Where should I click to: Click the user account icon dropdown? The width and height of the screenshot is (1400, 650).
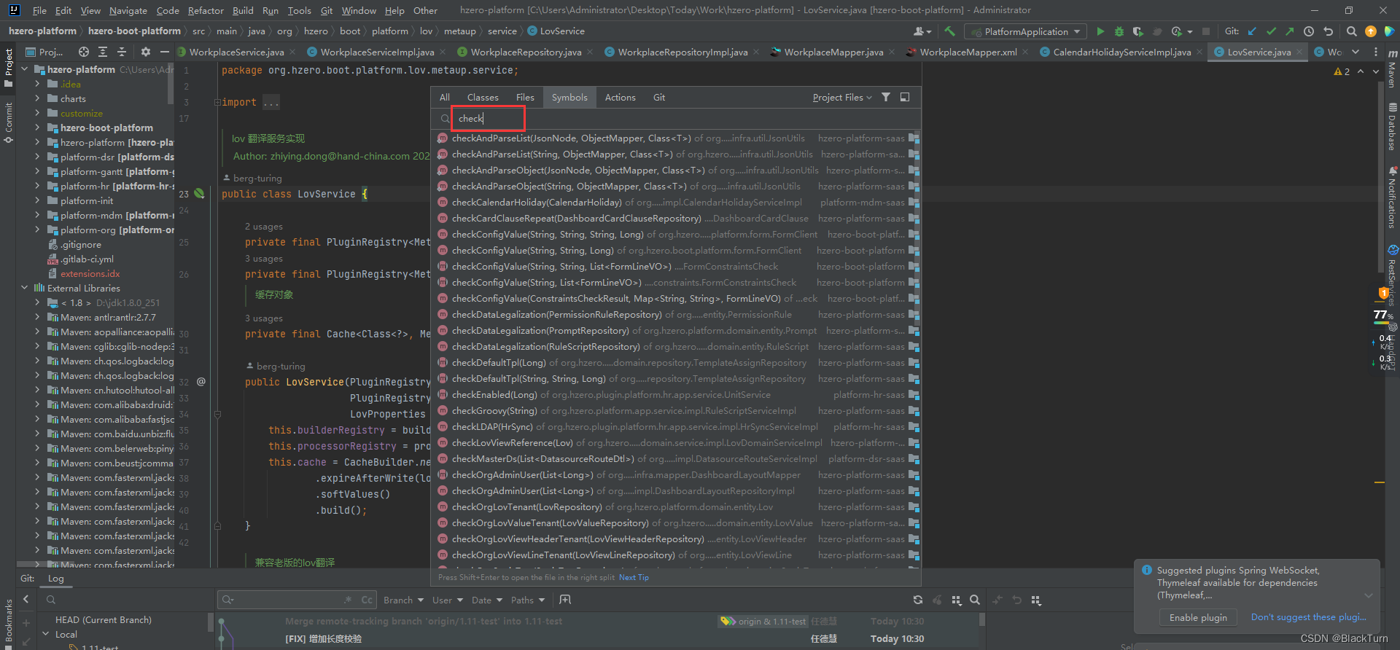point(922,31)
